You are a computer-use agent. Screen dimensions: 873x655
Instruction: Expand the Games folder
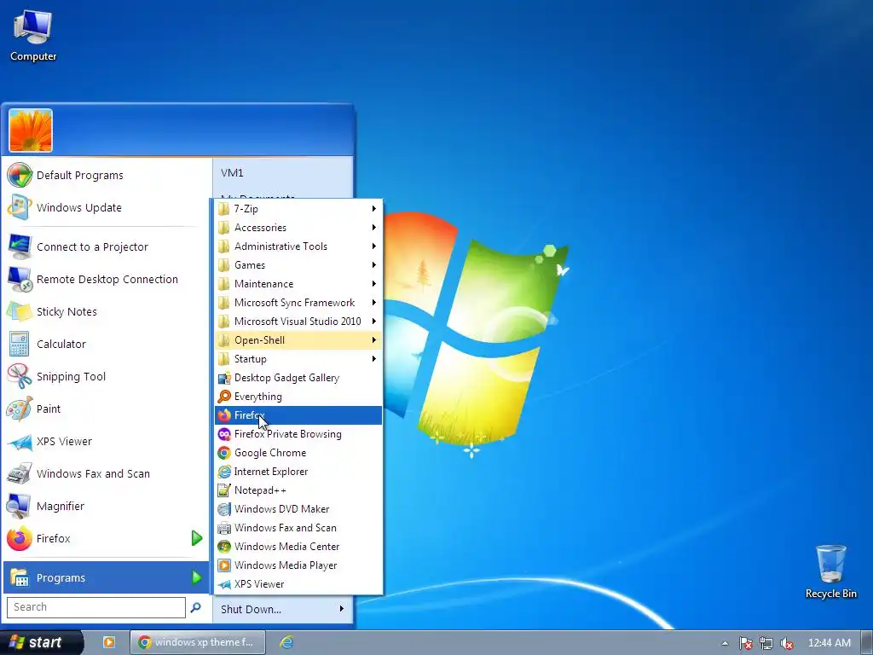[x=298, y=265]
